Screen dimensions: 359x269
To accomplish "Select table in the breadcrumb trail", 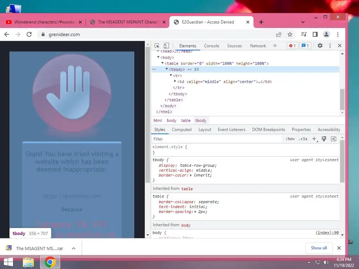I will 186,120.
